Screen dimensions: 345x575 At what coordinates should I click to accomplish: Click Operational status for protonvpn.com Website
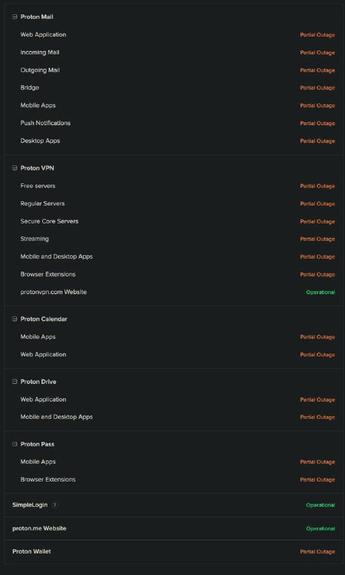pyautogui.click(x=321, y=293)
